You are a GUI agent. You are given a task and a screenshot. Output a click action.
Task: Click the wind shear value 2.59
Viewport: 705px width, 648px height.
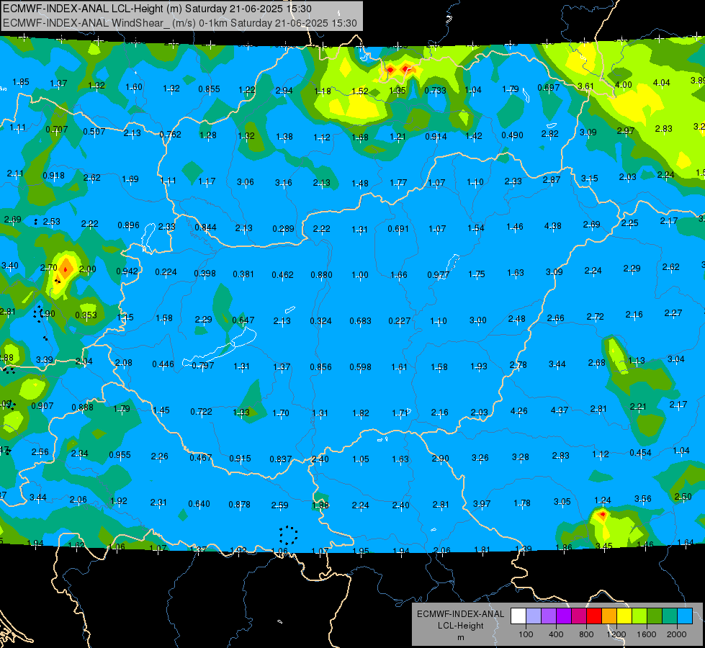pyautogui.click(x=279, y=505)
